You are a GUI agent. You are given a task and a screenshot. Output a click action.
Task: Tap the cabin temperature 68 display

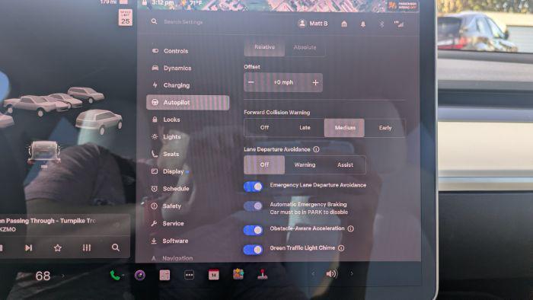[43, 276]
